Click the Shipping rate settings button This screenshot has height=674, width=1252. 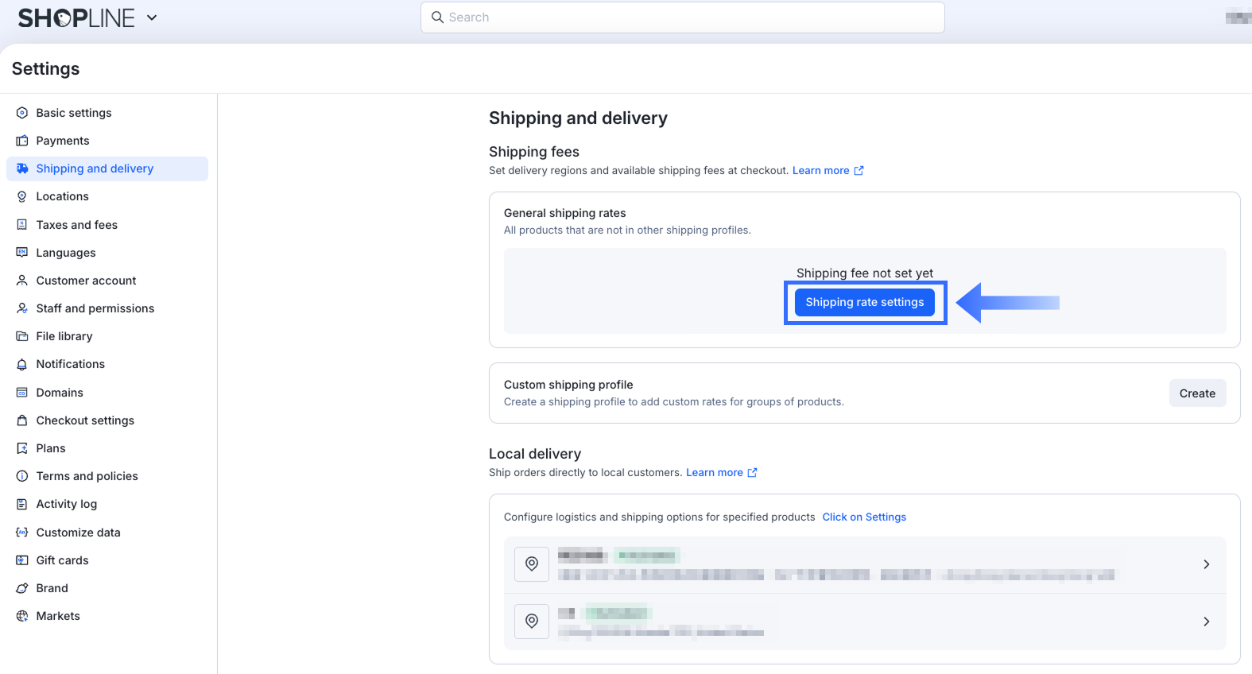click(x=864, y=302)
